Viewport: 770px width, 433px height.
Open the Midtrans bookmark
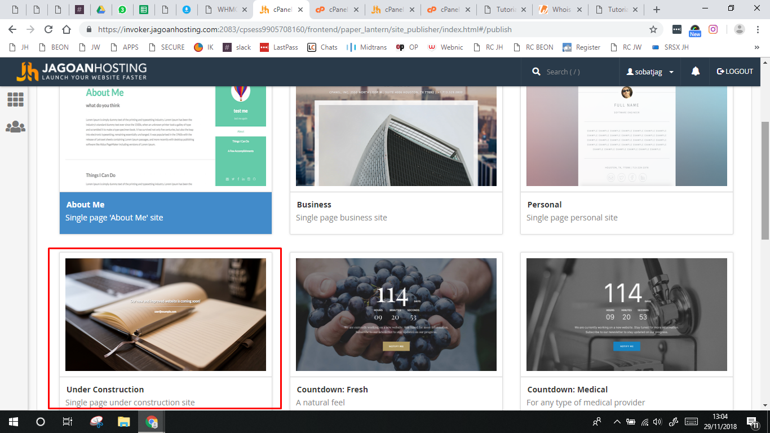pyautogui.click(x=366, y=47)
